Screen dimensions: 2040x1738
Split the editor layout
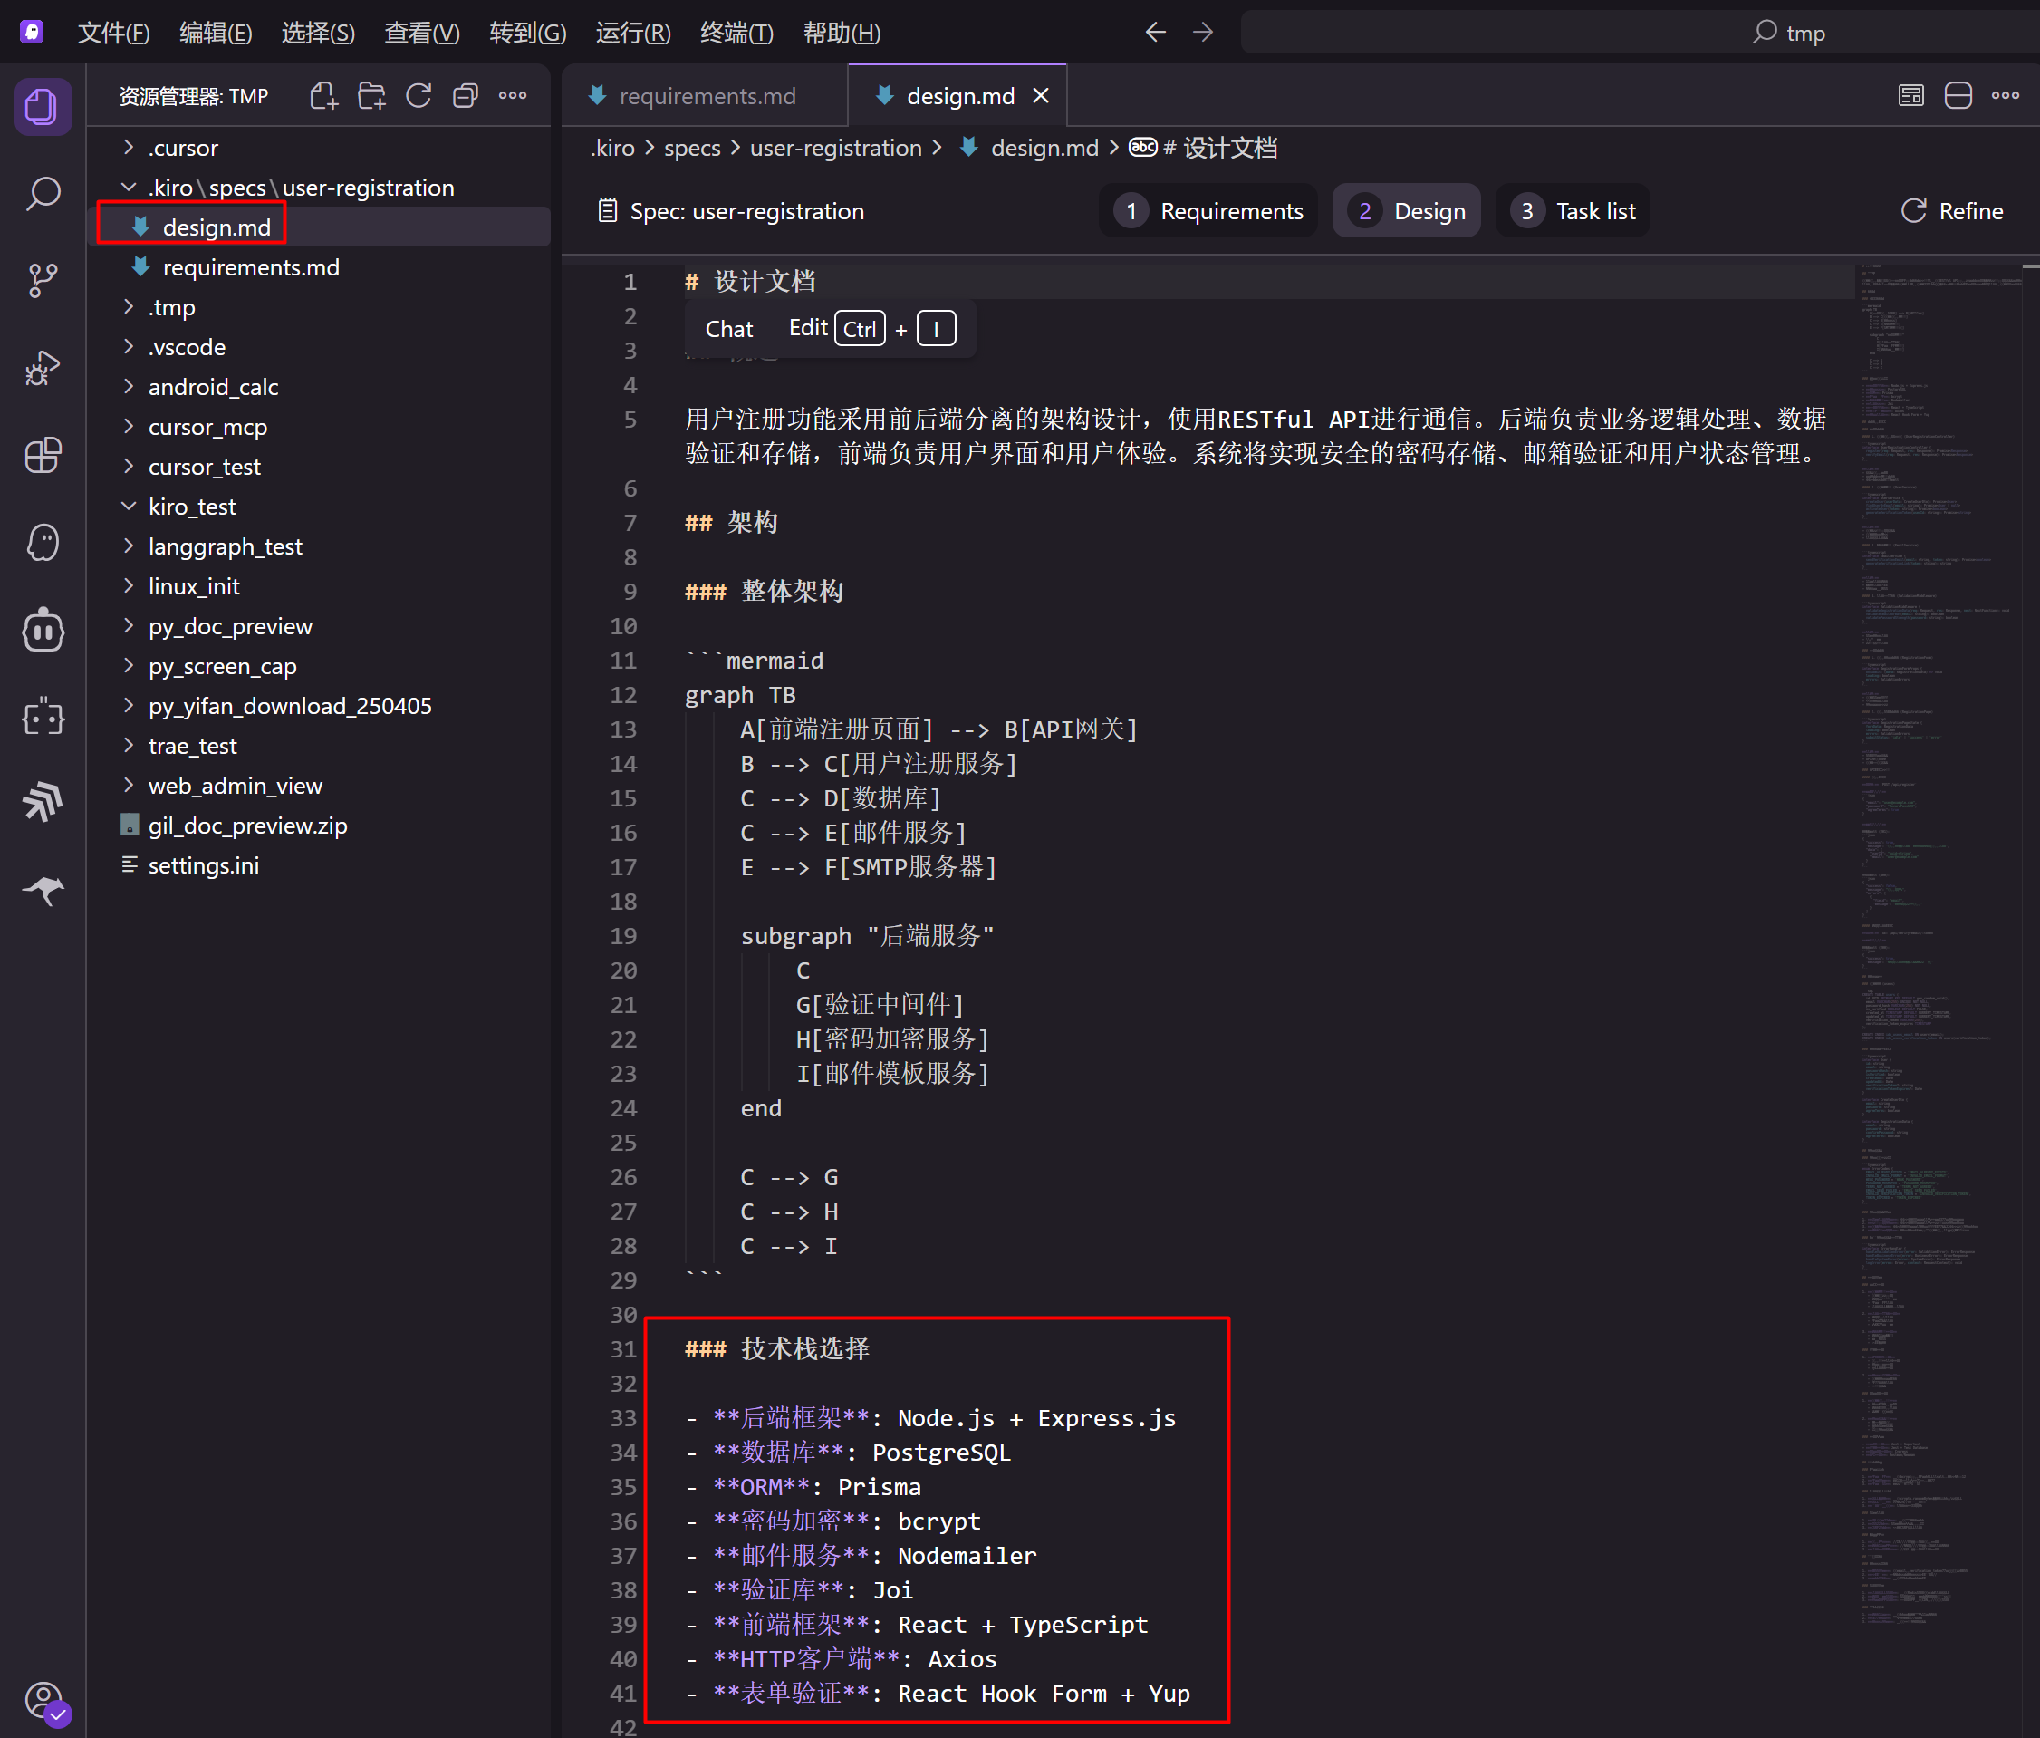point(1958,95)
